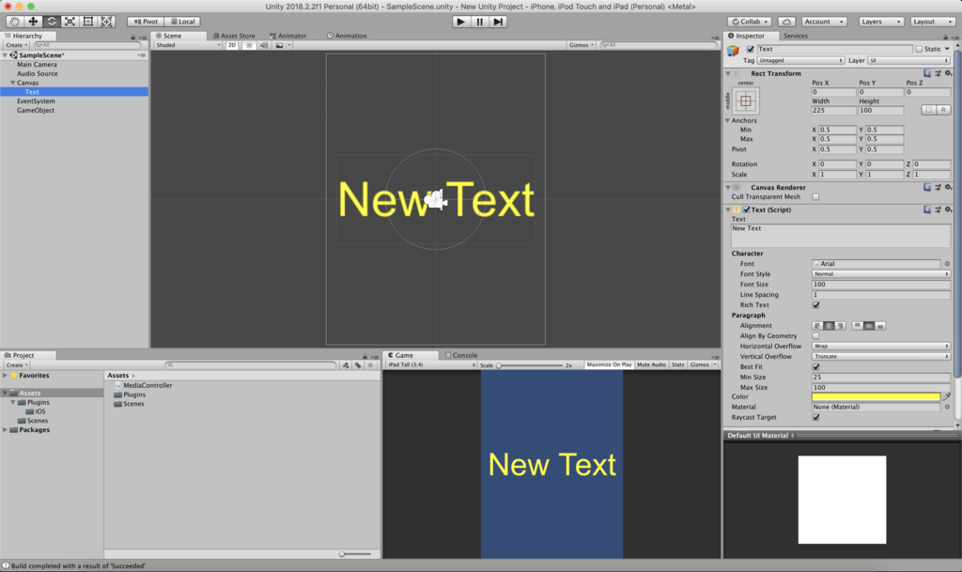Open Rect Transform help book icon
The image size is (962, 572).
click(927, 73)
